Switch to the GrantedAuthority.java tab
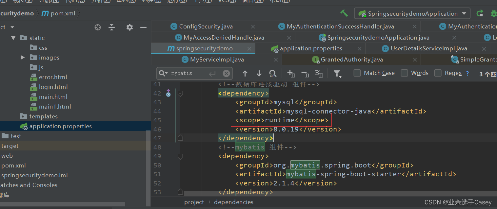 point(352,60)
